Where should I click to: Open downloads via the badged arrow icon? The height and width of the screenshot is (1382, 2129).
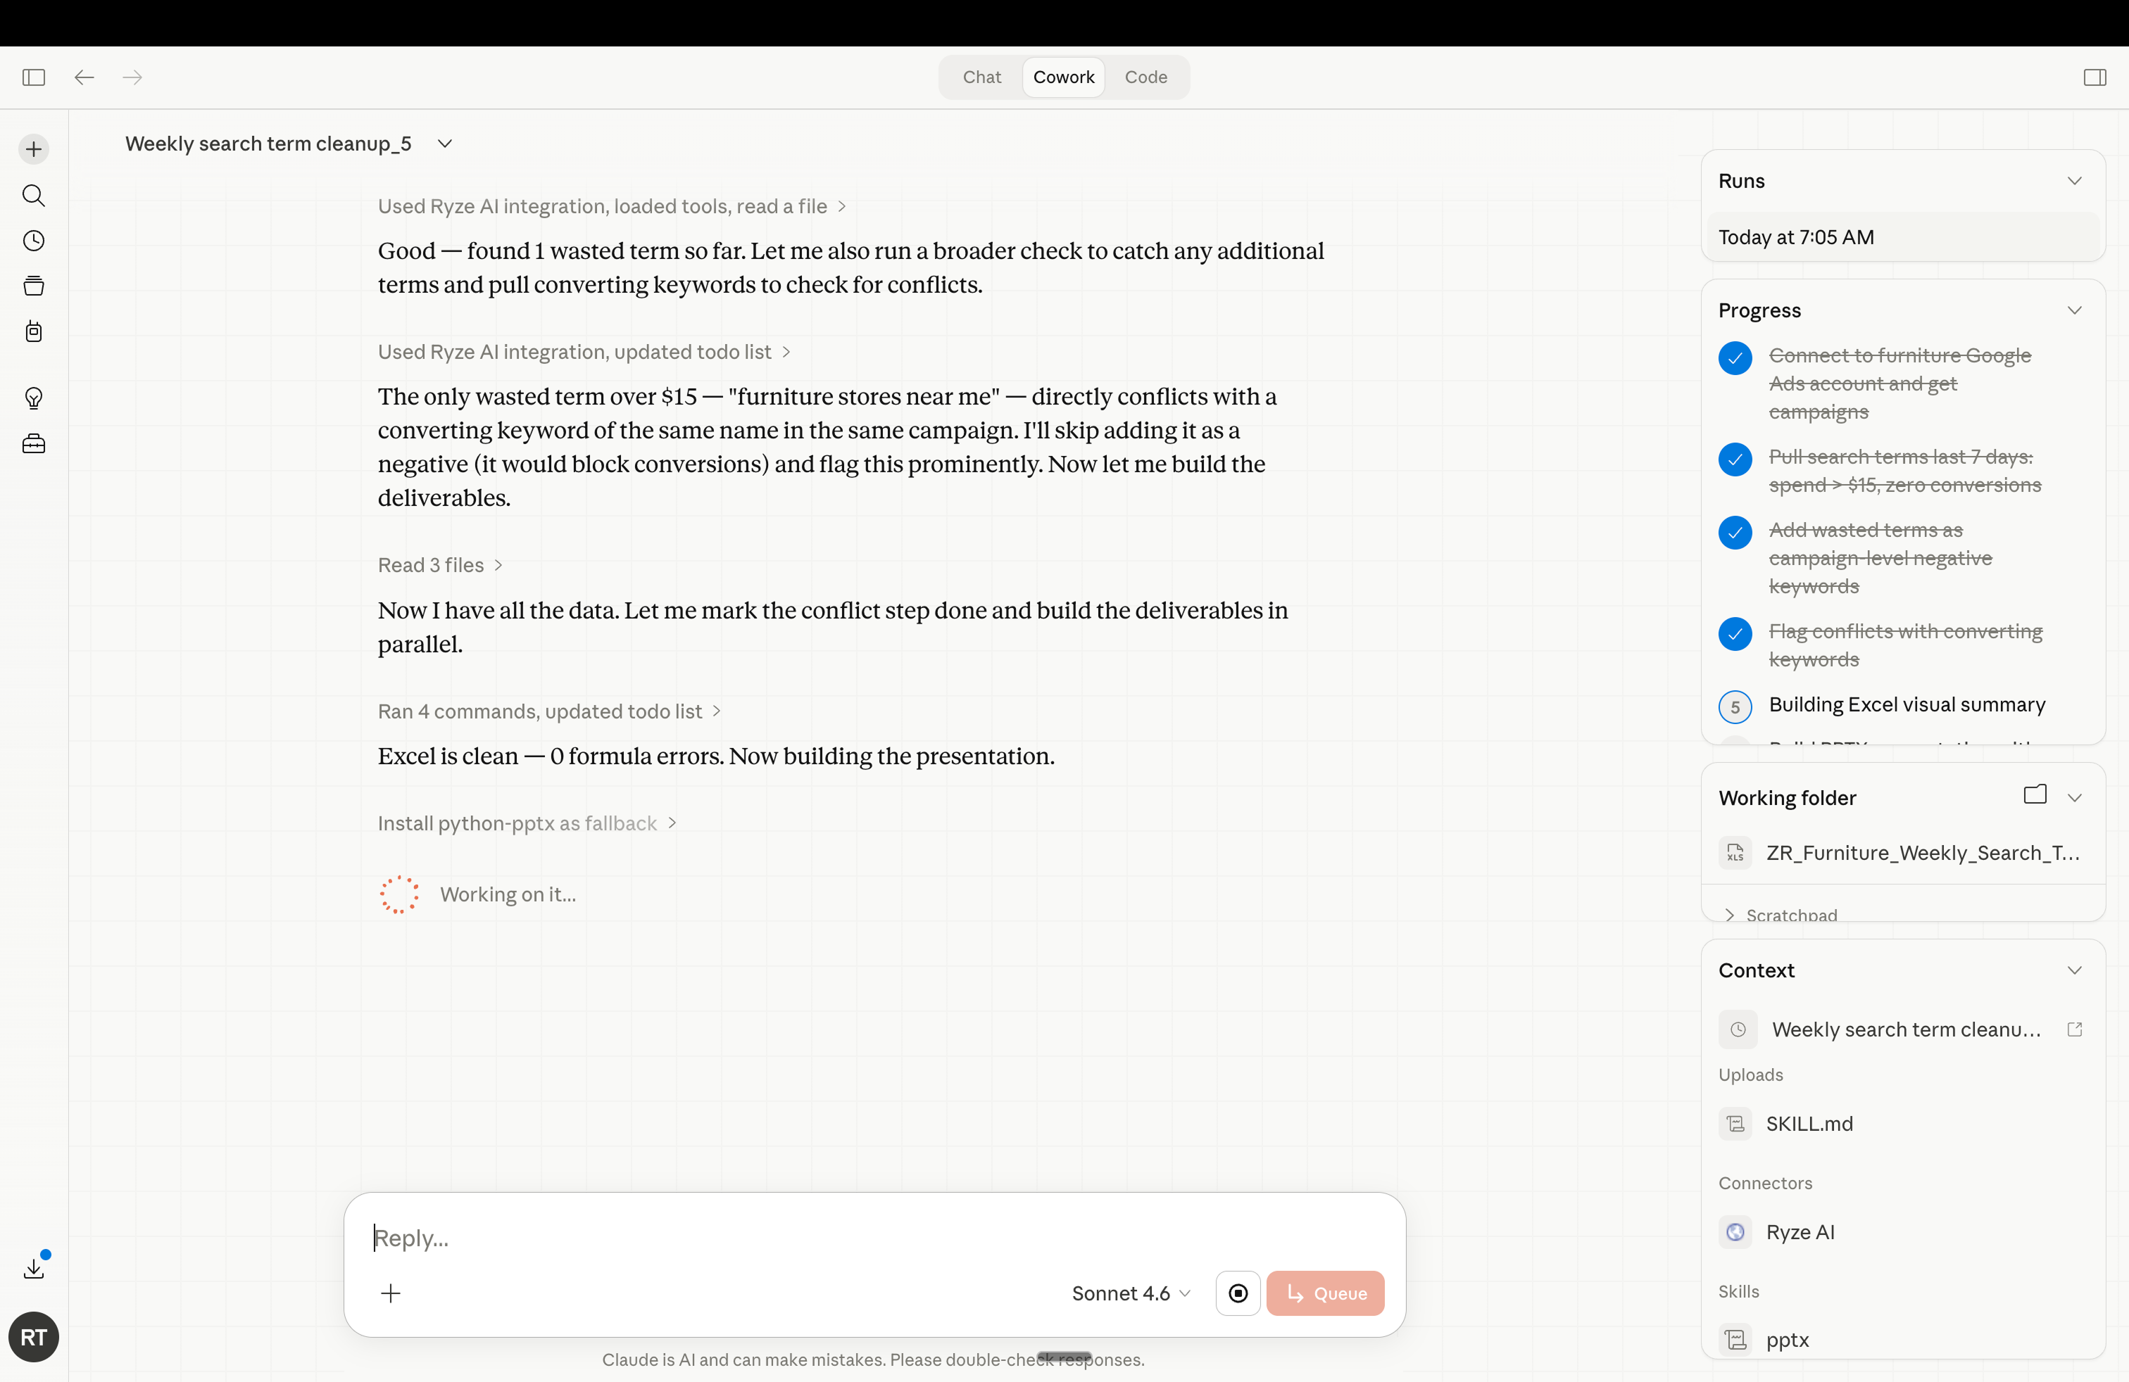pyautogui.click(x=35, y=1267)
